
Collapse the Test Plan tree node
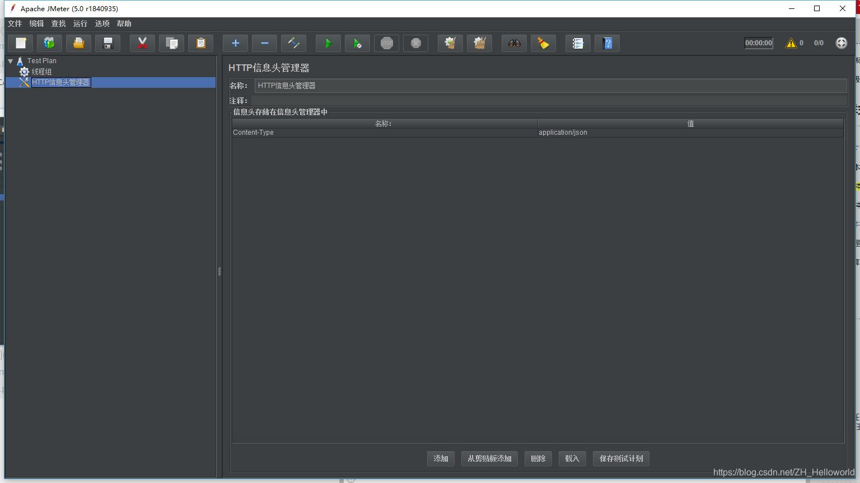point(11,61)
